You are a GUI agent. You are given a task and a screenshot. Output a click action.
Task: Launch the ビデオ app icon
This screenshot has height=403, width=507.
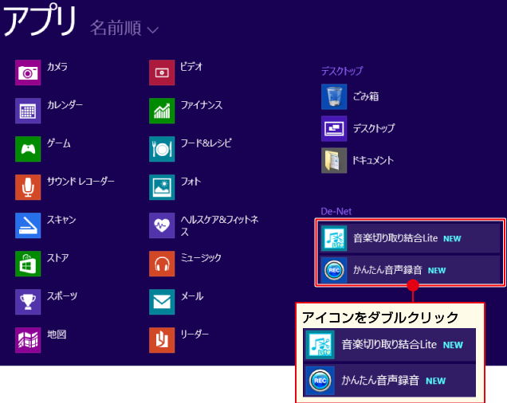(x=162, y=72)
